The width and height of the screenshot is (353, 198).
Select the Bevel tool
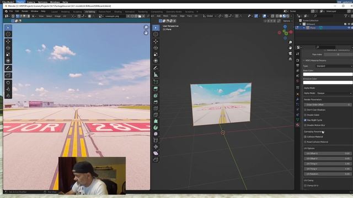point(156,102)
